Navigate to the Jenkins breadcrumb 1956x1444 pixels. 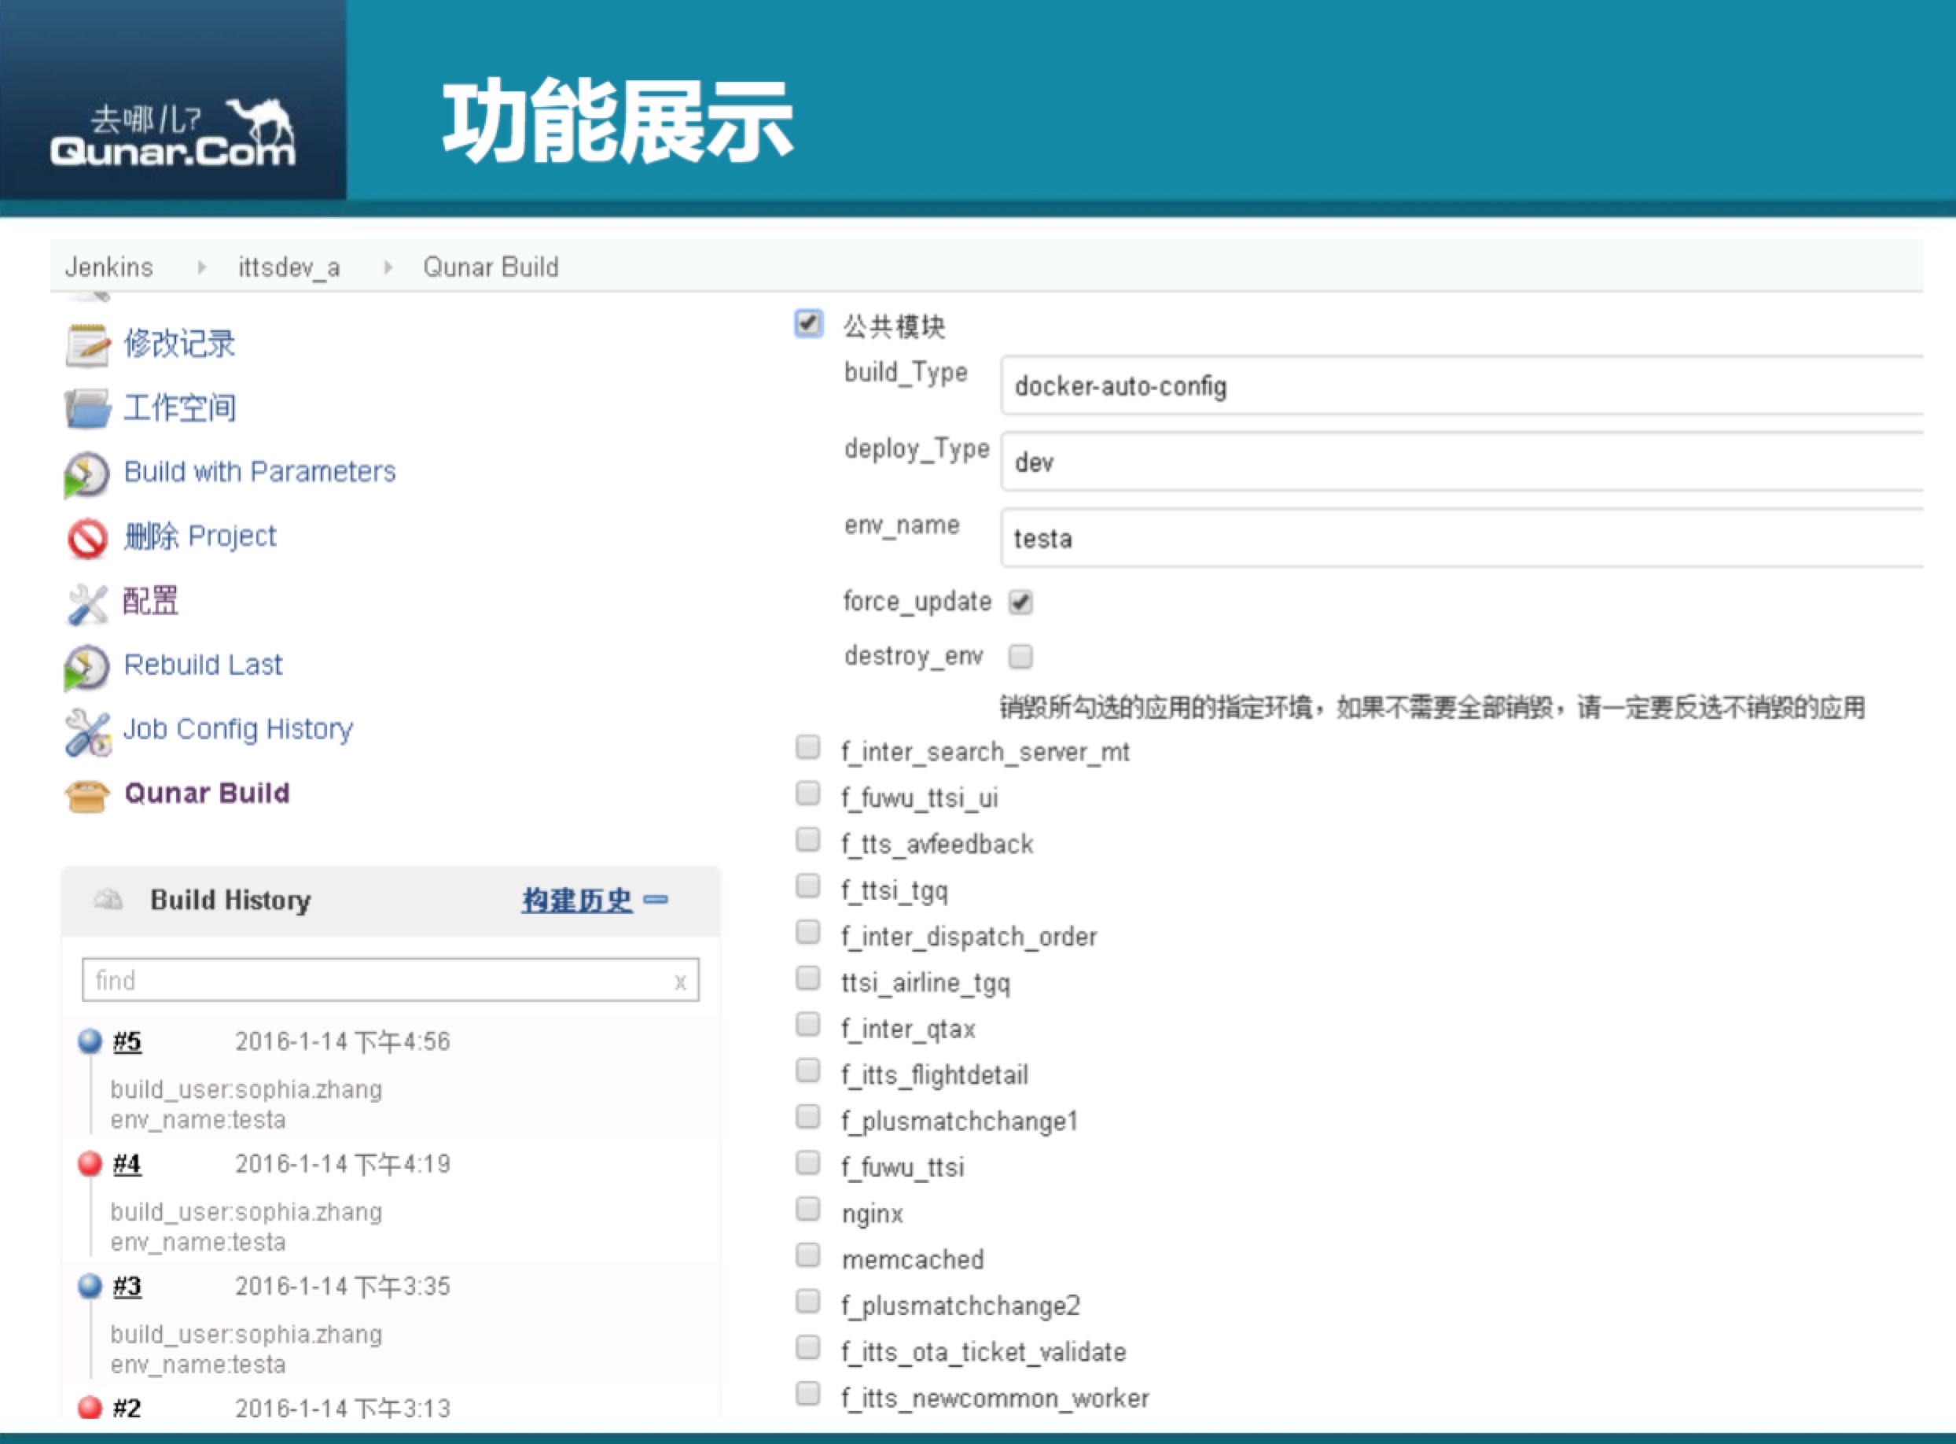pyautogui.click(x=108, y=267)
